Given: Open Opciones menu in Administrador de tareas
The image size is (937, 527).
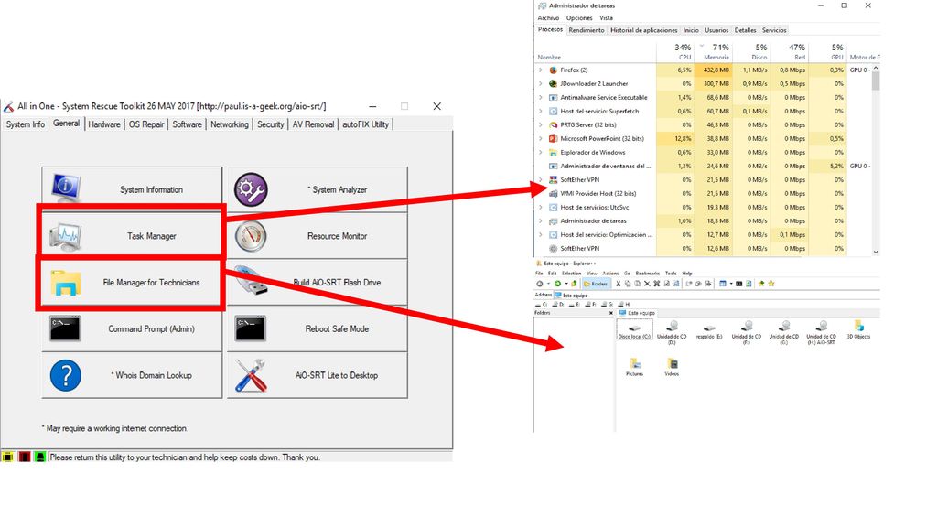Looking at the screenshot, I should [x=579, y=18].
